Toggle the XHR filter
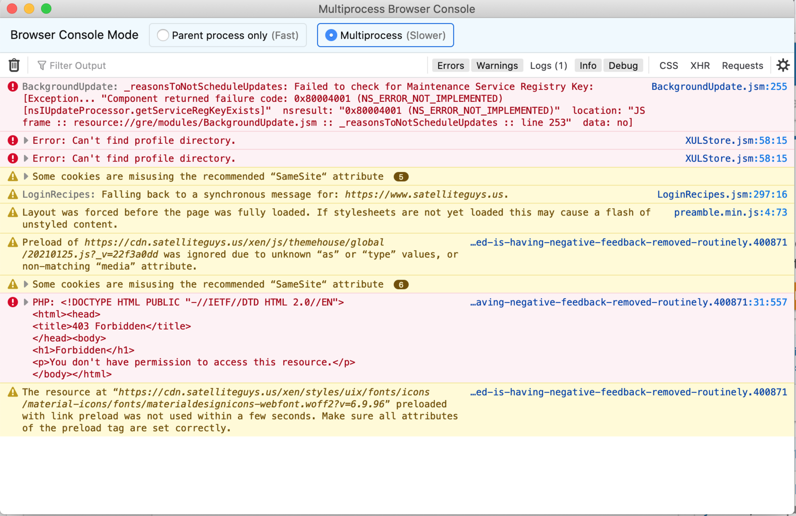The height and width of the screenshot is (516, 796). 700,65
